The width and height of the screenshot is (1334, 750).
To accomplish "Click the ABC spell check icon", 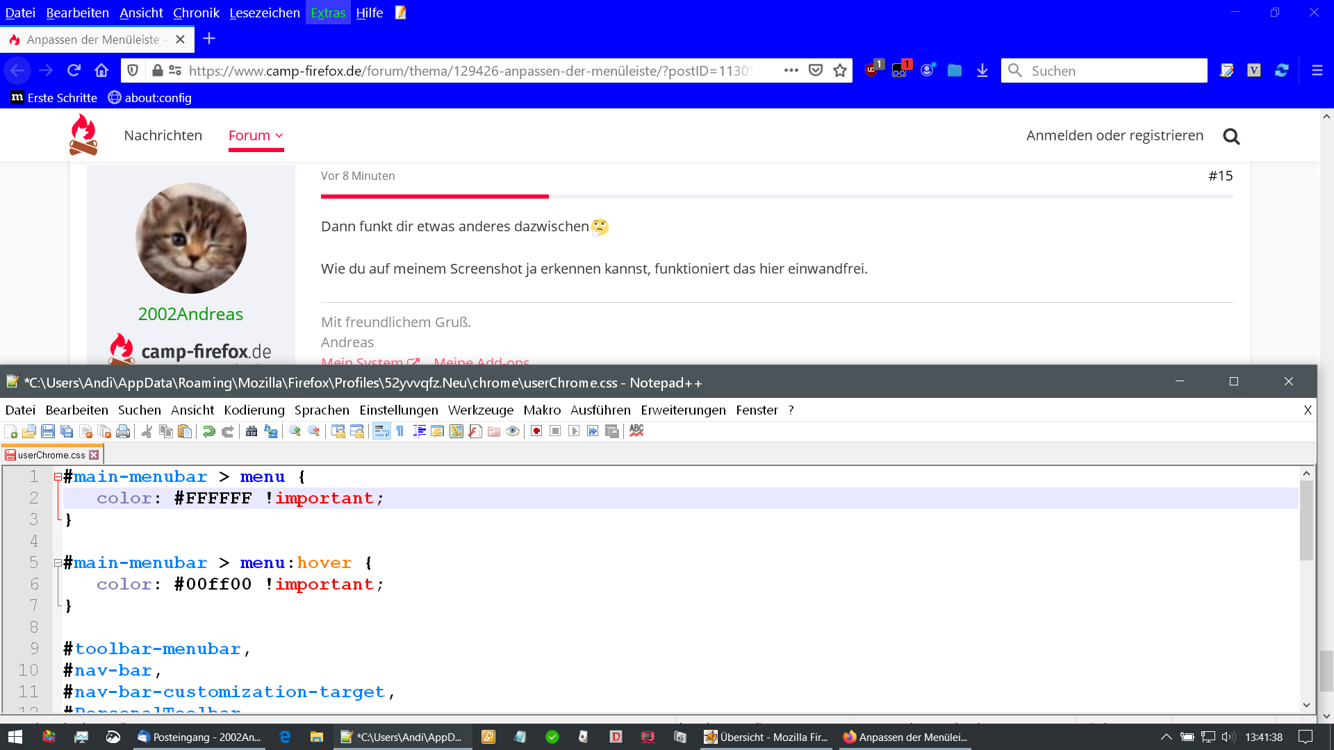I will (x=636, y=431).
